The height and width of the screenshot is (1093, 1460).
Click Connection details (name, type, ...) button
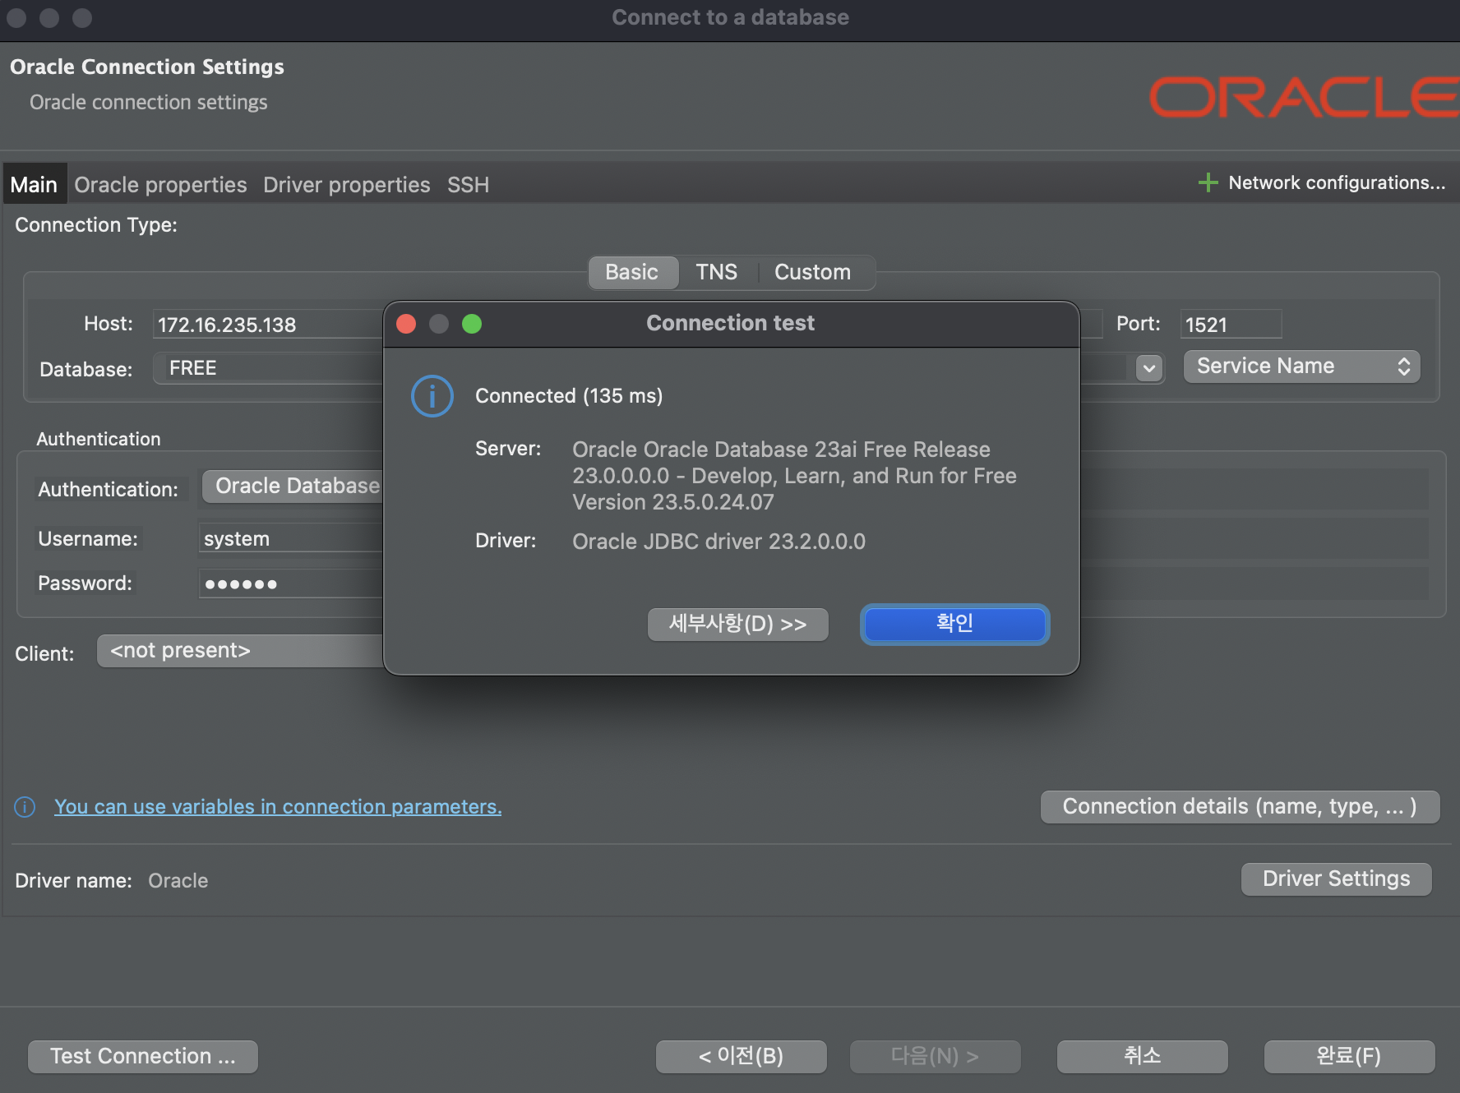click(1240, 807)
